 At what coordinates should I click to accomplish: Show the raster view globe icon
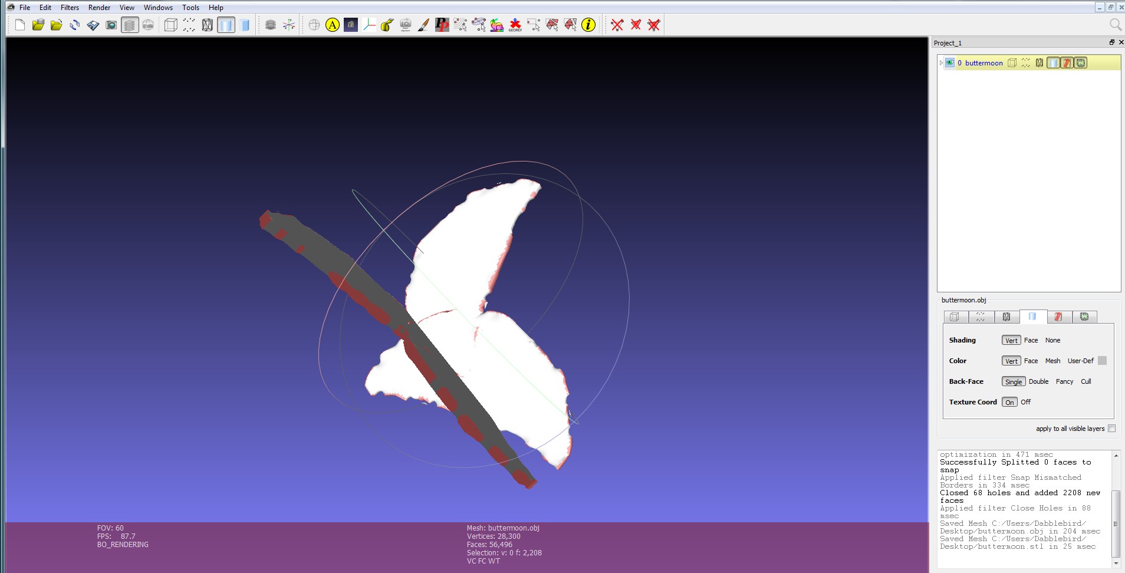point(148,25)
